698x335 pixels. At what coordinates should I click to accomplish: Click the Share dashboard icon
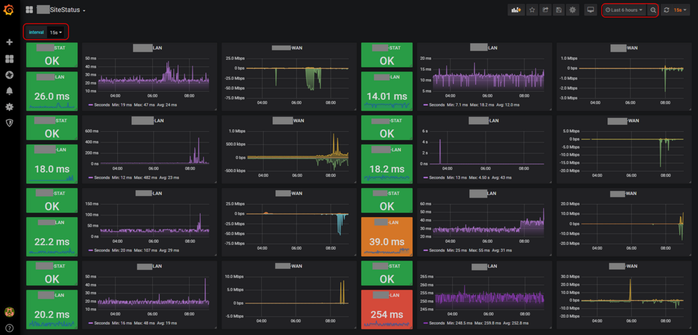546,10
